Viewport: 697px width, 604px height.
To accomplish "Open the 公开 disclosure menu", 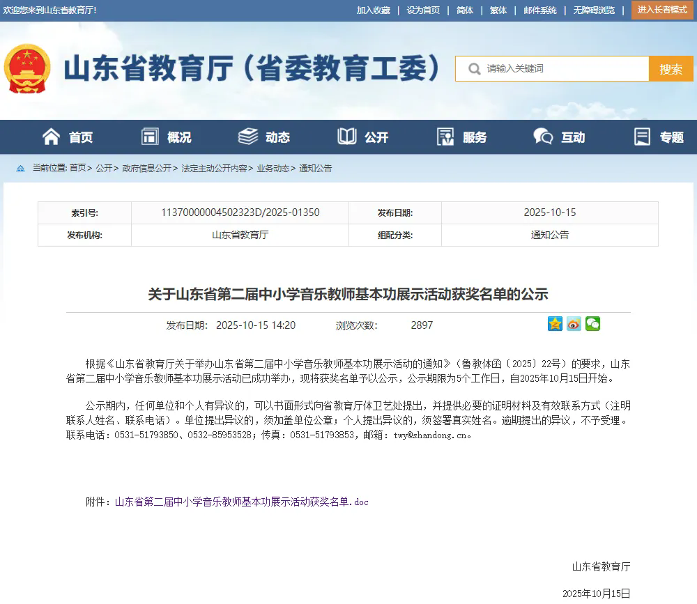I will point(363,137).
